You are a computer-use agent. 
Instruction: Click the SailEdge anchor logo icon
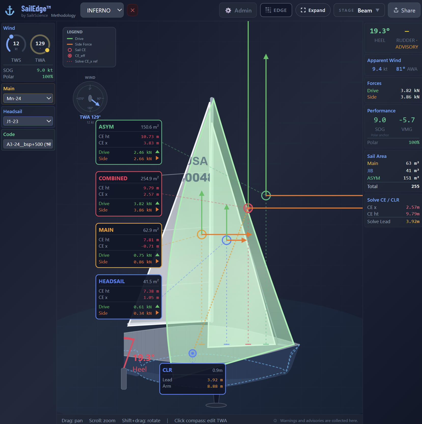point(10,11)
